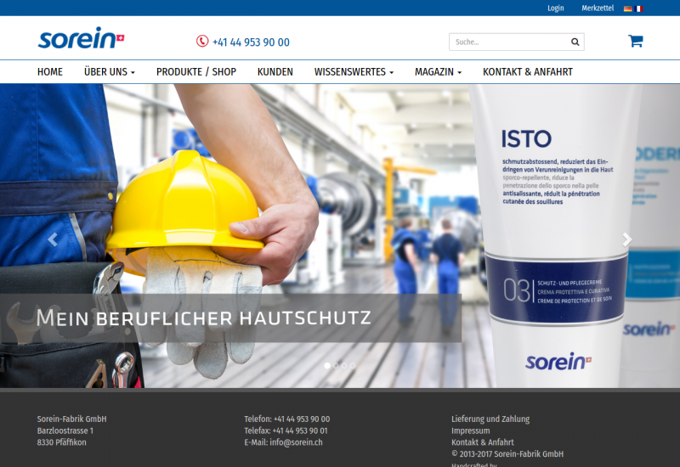This screenshot has height=467, width=680.
Task: Open Produkte / Shop page
Action: [196, 72]
